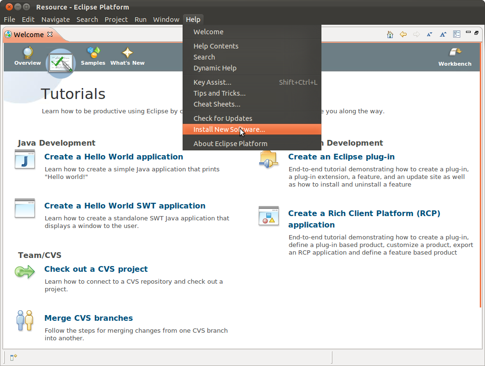Restore the Welcome view panel
Image resolution: width=485 pixels, height=366 pixels.
pos(476,32)
